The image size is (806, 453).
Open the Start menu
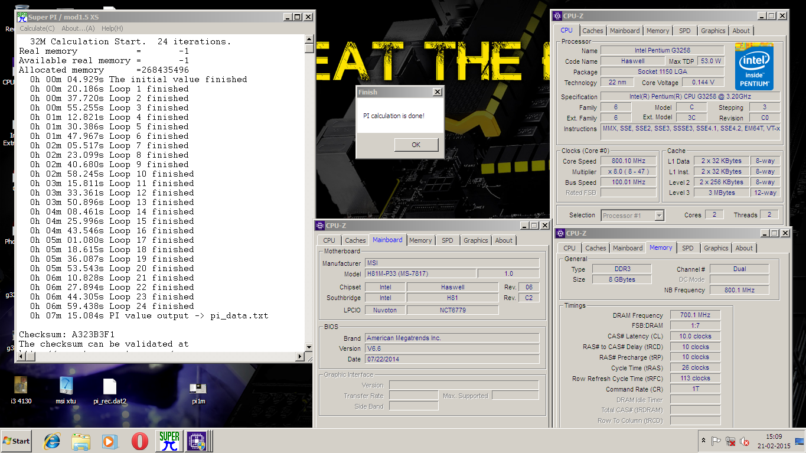[x=17, y=441]
